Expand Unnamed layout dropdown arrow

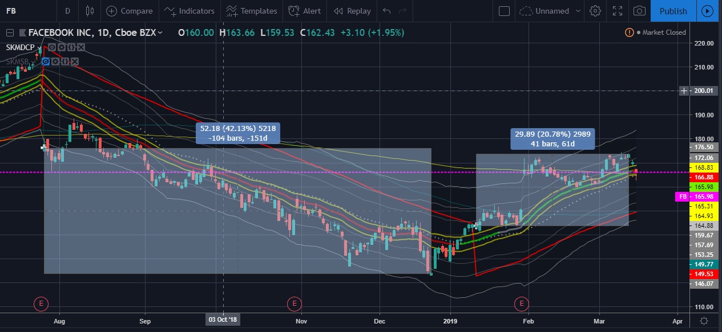[x=578, y=11]
